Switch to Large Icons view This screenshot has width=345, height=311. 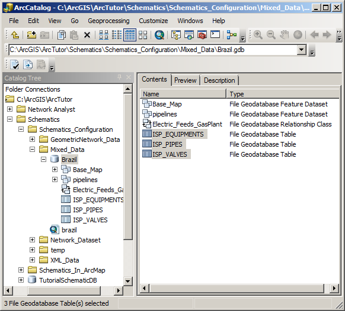tap(104, 35)
